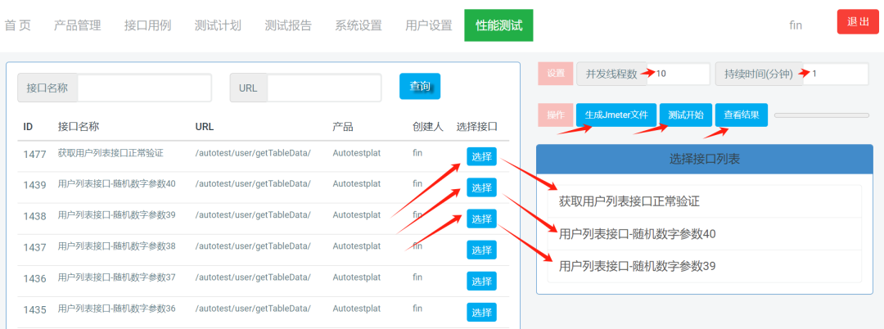Click the URL column header

(x=204, y=127)
